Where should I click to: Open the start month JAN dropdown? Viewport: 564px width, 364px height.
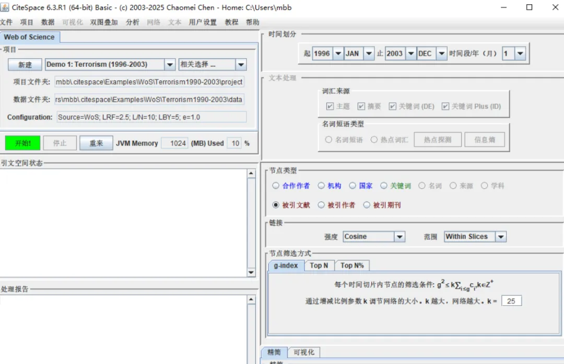coord(369,54)
